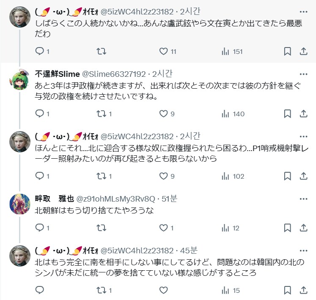
Task: Click the 不逞鮮Slime green avatar
Action: pos(20,79)
